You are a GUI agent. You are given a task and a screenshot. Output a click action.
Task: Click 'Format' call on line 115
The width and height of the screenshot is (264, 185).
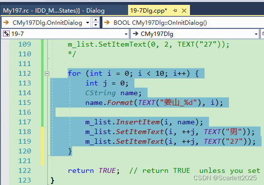[x=120, y=102]
